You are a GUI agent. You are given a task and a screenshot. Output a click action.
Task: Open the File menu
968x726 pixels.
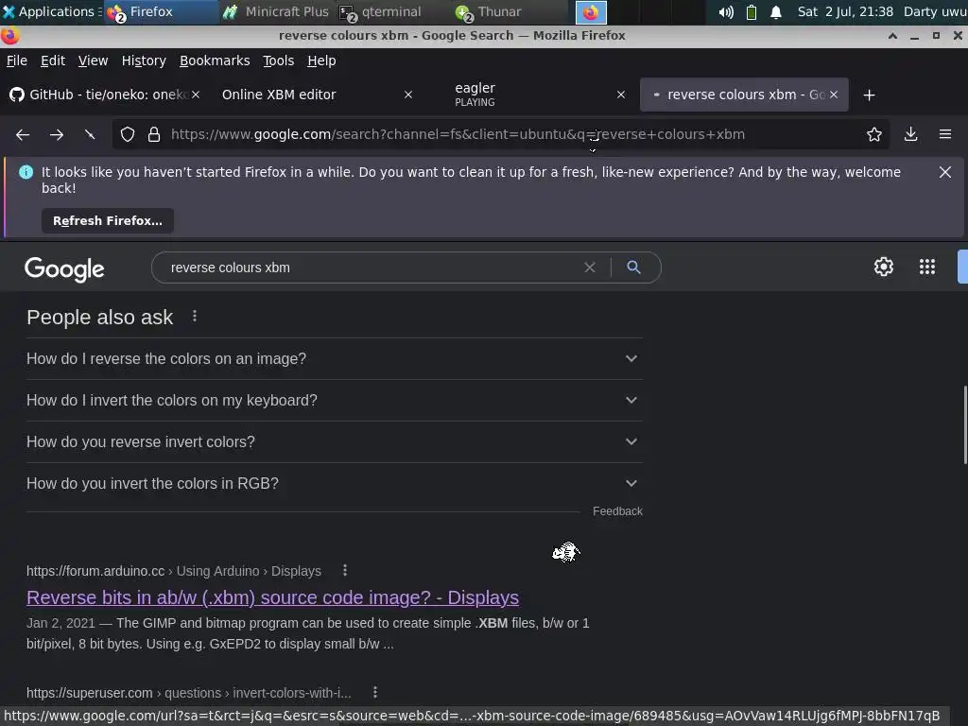point(17,60)
